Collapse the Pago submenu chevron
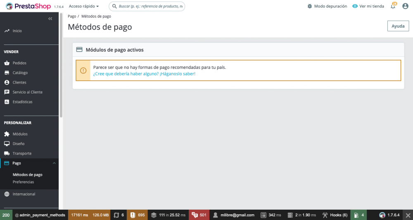The height and width of the screenshot is (220, 413). point(54,163)
